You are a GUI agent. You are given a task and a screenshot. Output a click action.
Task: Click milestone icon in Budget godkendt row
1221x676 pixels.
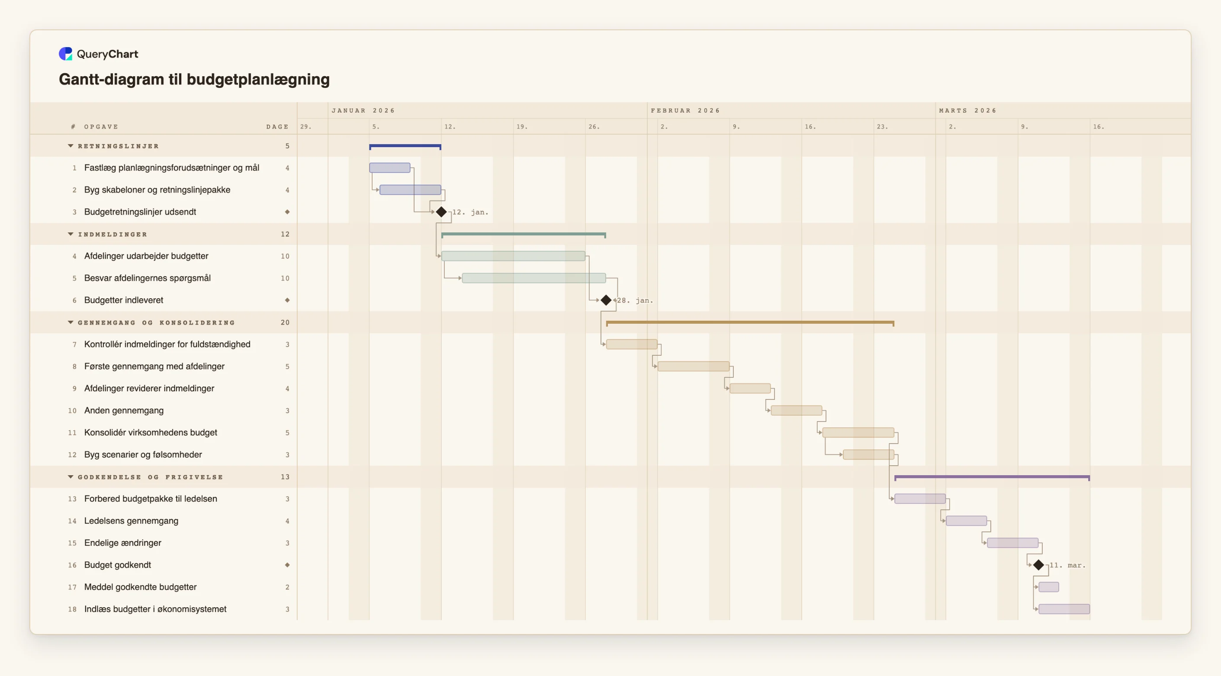click(287, 565)
